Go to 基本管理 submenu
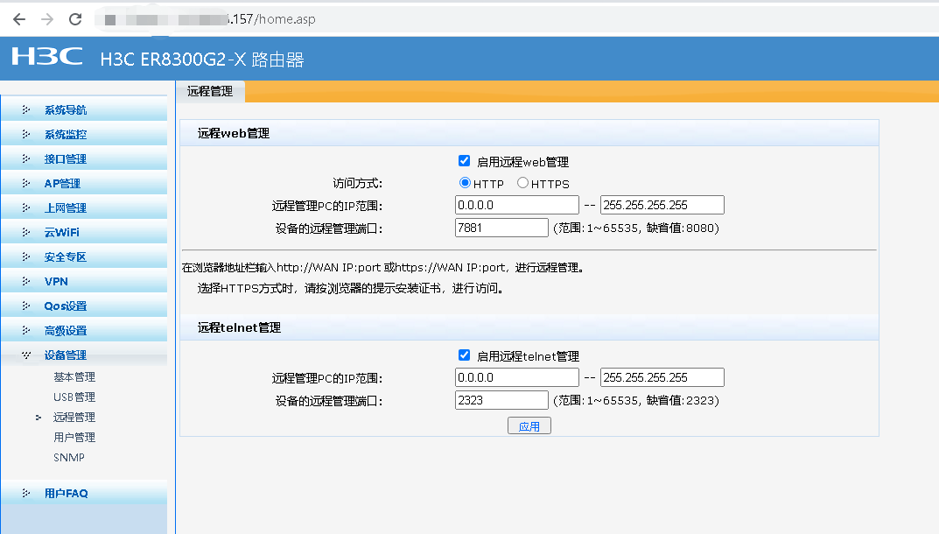This screenshot has height=534, width=939. pyautogui.click(x=74, y=377)
